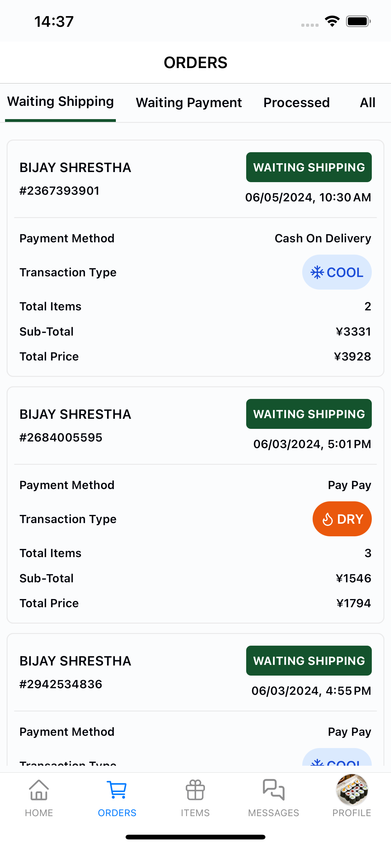
Task: Select the All orders tab
Action: point(367,103)
